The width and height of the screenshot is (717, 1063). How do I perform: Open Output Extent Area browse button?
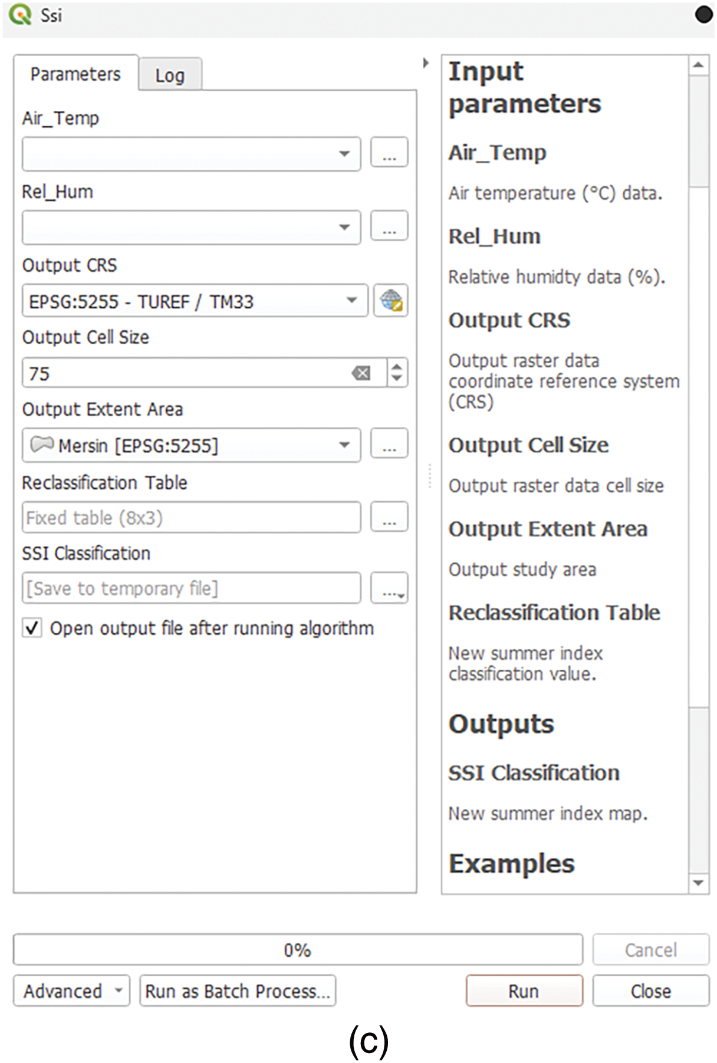point(389,445)
